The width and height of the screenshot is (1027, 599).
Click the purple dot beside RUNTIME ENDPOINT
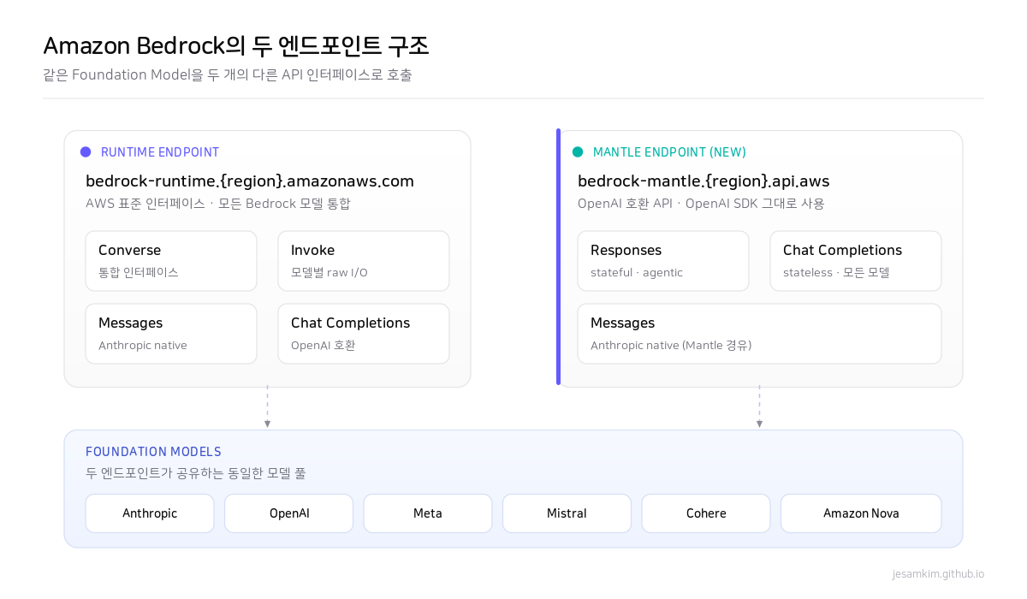click(x=86, y=152)
